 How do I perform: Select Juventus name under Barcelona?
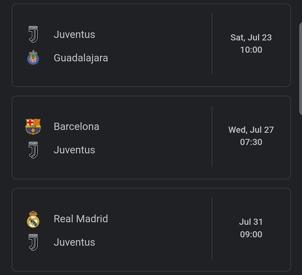click(x=74, y=150)
